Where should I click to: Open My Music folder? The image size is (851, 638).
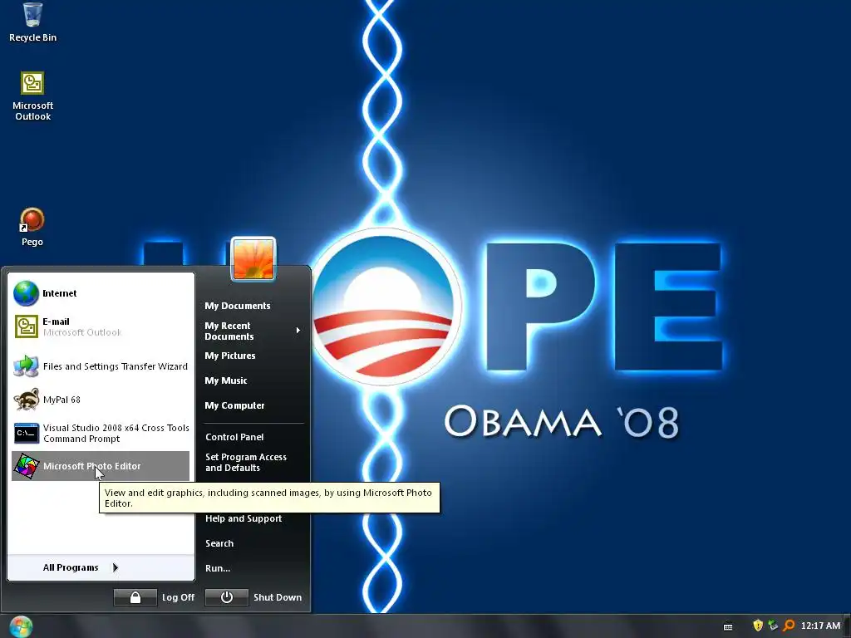click(226, 380)
